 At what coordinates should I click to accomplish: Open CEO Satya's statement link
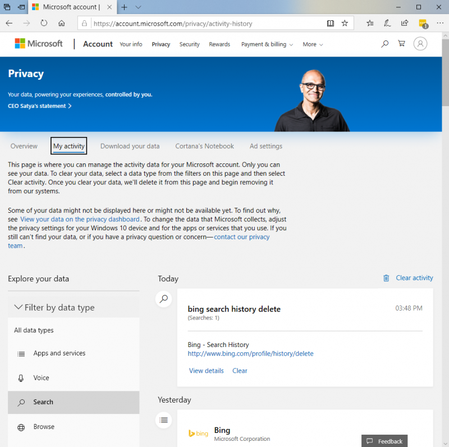(40, 106)
